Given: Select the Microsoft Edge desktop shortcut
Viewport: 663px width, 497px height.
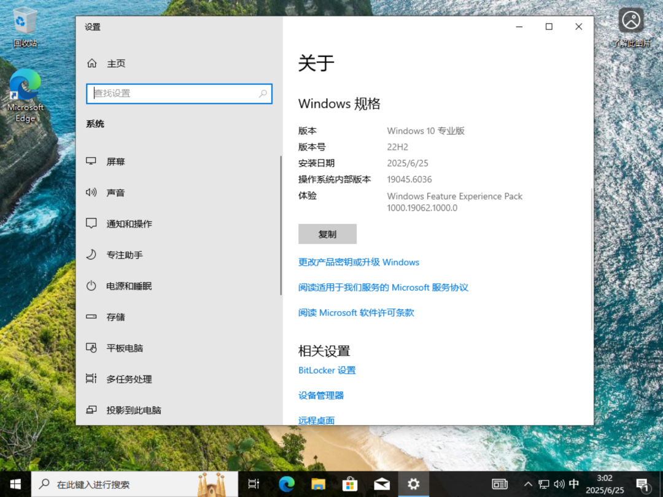Looking at the screenshot, I should tap(25, 96).
